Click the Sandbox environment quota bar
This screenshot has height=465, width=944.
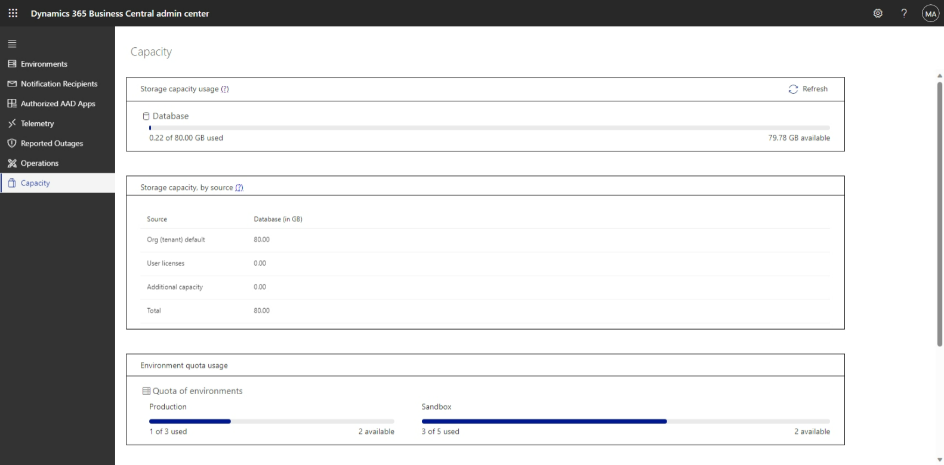625,421
